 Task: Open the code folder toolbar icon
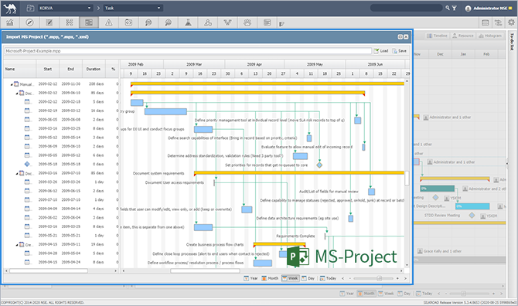pyautogui.click(x=128, y=22)
